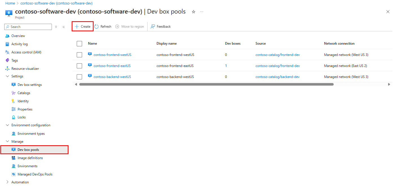Tick the contoso-backend-westUS checkbox
This screenshot has height=189, width=396.
point(79,77)
